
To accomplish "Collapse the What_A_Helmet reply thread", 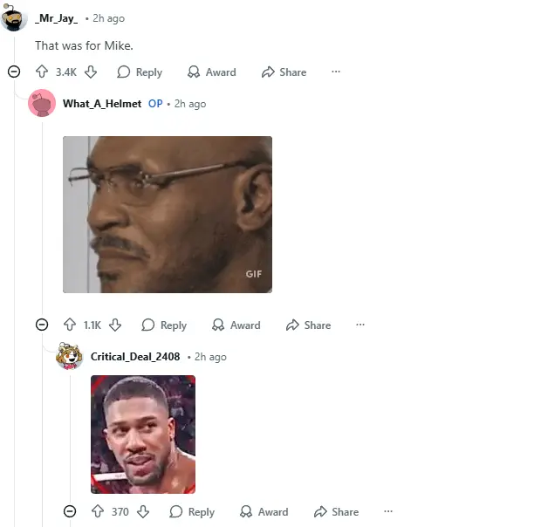I will pos(42,325).
